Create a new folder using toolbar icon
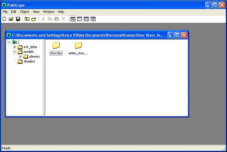The image size is (227, 152). [34, 19]
